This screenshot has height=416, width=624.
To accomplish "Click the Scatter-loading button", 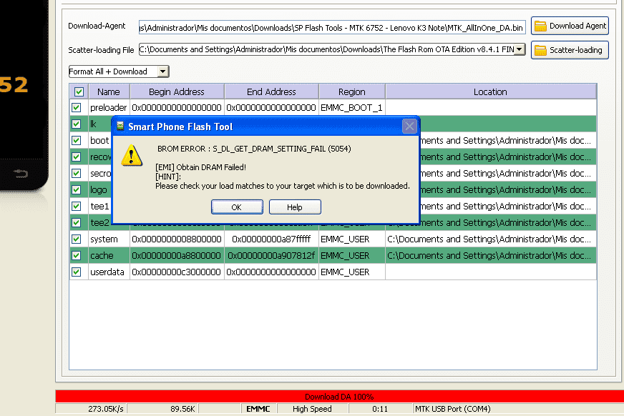I will click(570, 51).
